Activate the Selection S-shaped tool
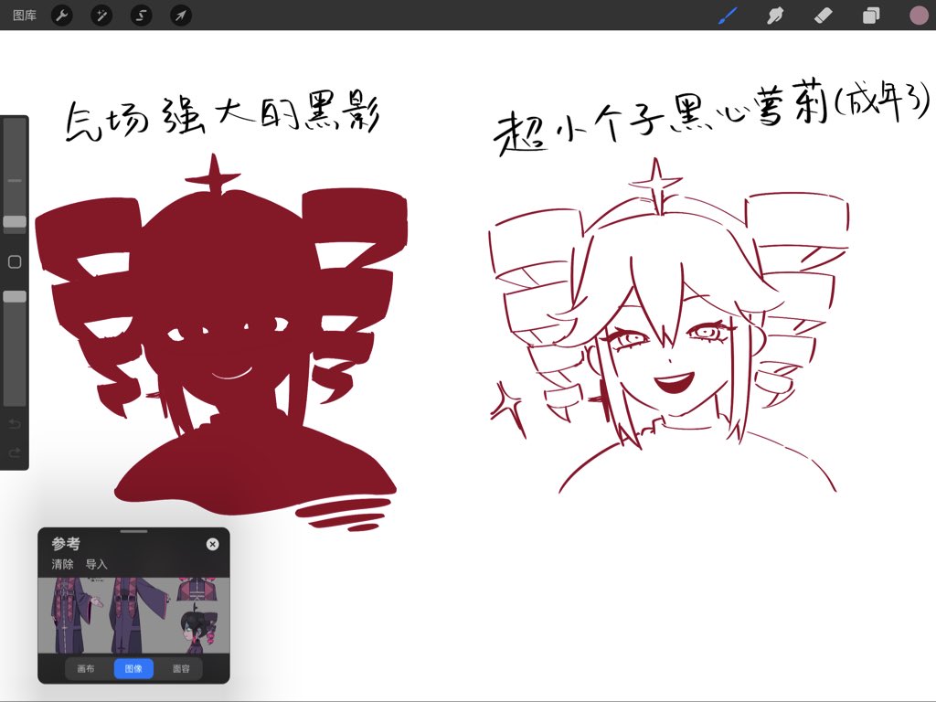This screenshot has height=702, width=936. pyautogui.click(x=141, y=15)
